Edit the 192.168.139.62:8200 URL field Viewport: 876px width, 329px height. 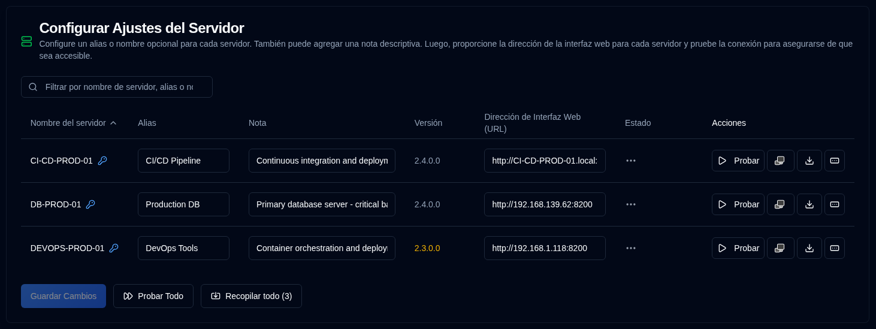(545, 204)
